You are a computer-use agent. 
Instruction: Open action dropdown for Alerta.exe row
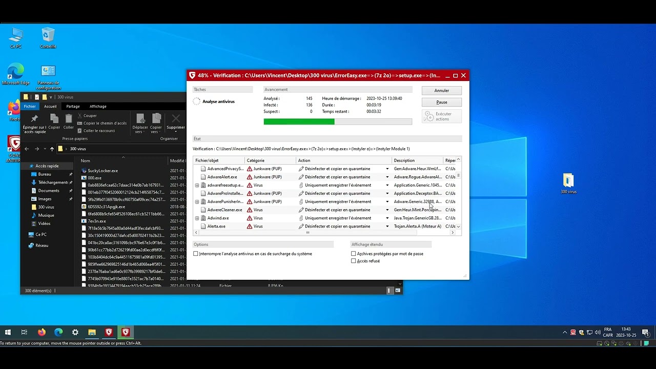(x=387, y=226)
